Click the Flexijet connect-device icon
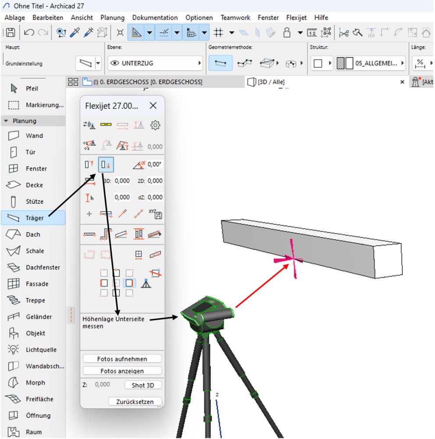This screenshot has width=435, height=439. click(89, 125)
